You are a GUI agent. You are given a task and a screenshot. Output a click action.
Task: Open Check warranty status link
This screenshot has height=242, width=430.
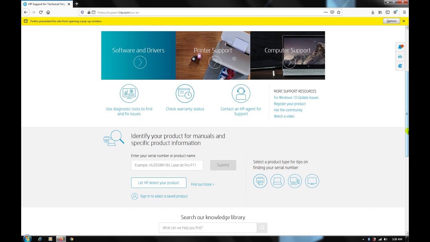185,109
